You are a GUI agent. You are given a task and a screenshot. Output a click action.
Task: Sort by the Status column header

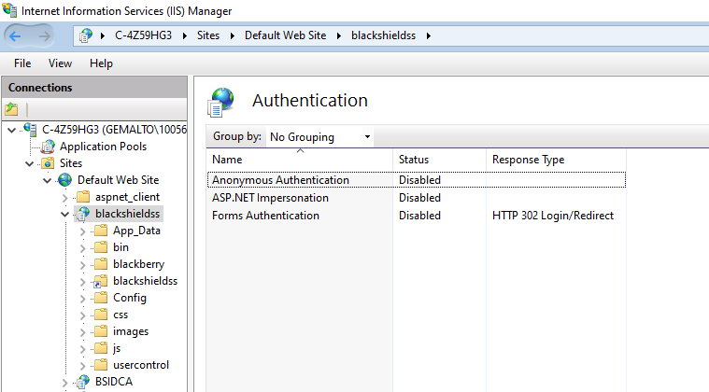(440, 160)
